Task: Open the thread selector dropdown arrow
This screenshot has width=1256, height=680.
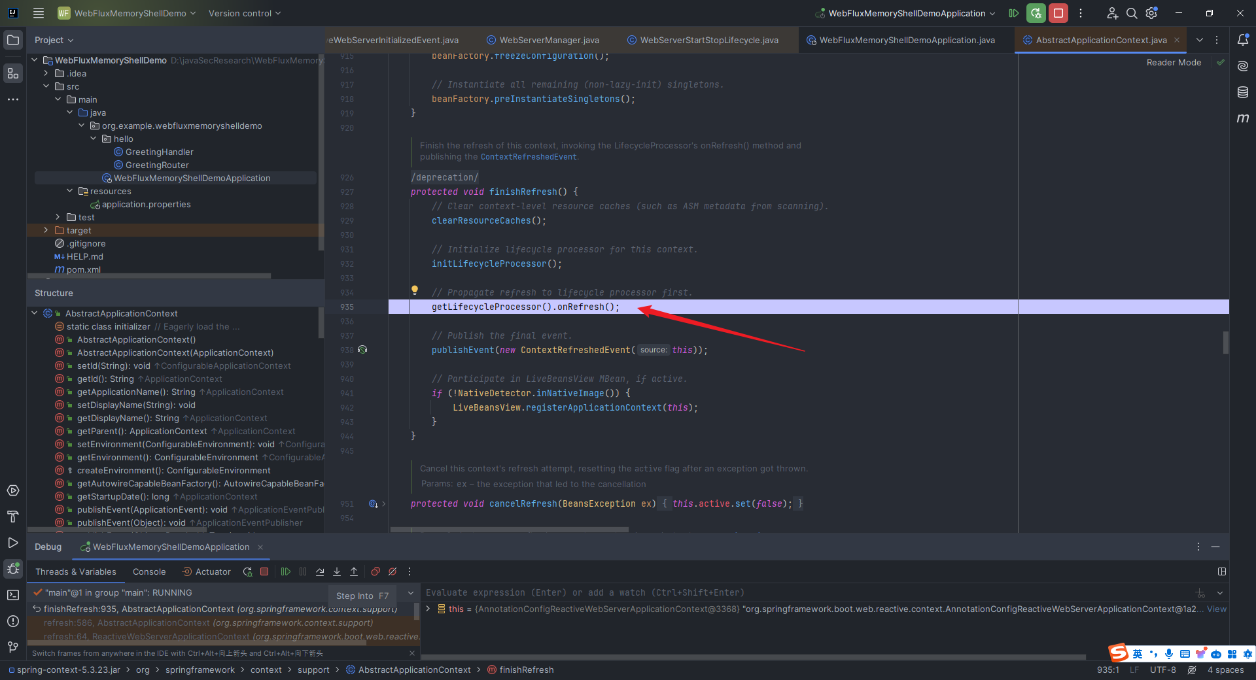Action: [411, 592]
